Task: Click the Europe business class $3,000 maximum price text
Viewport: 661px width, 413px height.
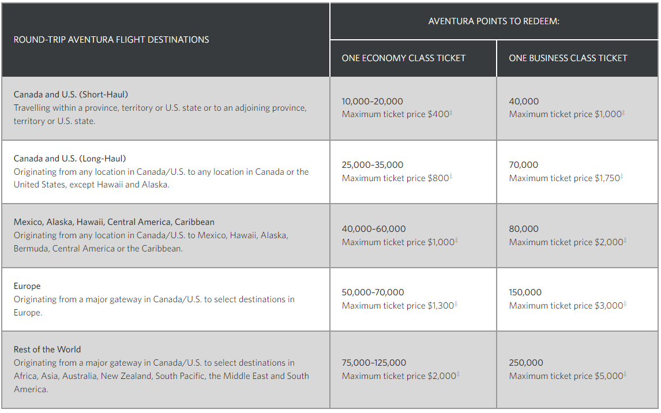Action: pyautogui.click(x=566, y=306)
